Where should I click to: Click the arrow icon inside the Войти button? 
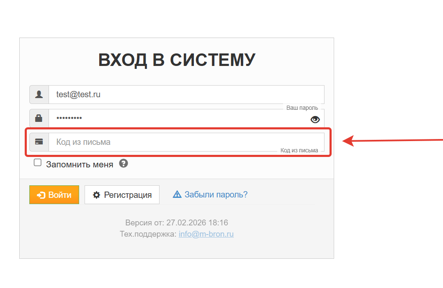pos(41,195)
